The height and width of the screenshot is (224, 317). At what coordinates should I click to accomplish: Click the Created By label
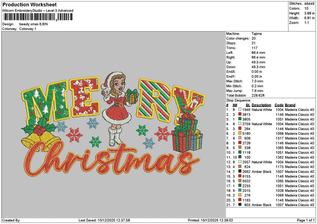coord(11,220)
